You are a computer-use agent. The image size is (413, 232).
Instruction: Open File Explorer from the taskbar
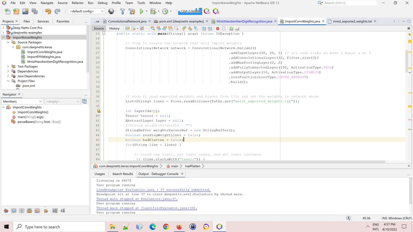(112, 227)
